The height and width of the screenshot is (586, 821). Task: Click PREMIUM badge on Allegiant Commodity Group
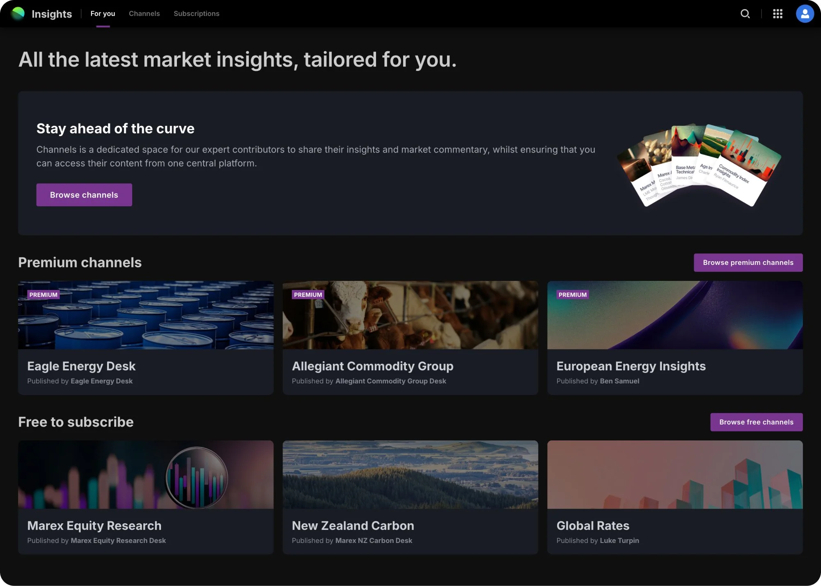[x=308, y=295]
